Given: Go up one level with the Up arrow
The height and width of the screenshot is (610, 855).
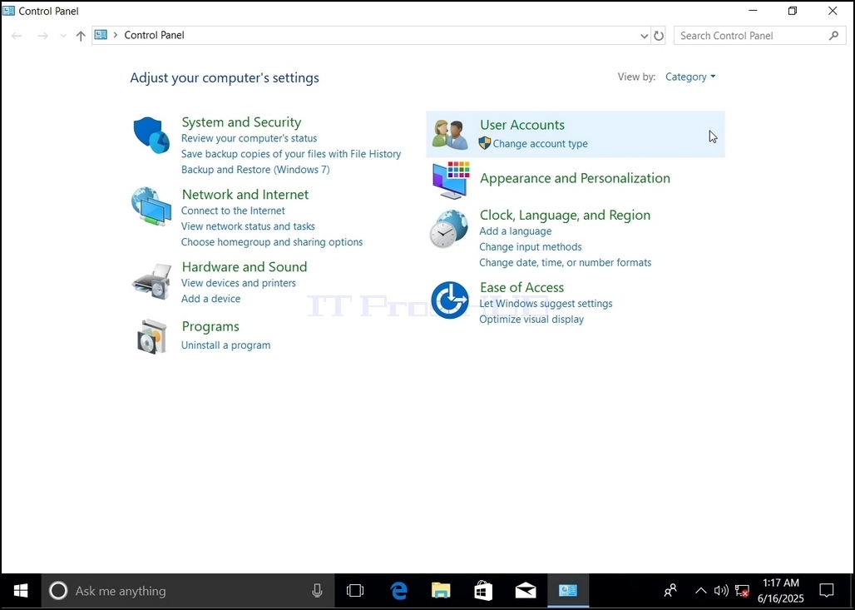Looking at the screenshot, I should 81,36.
